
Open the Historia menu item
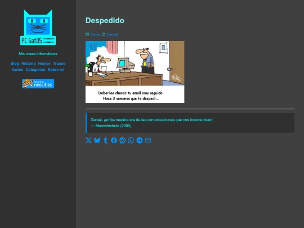tap(29, 64)
